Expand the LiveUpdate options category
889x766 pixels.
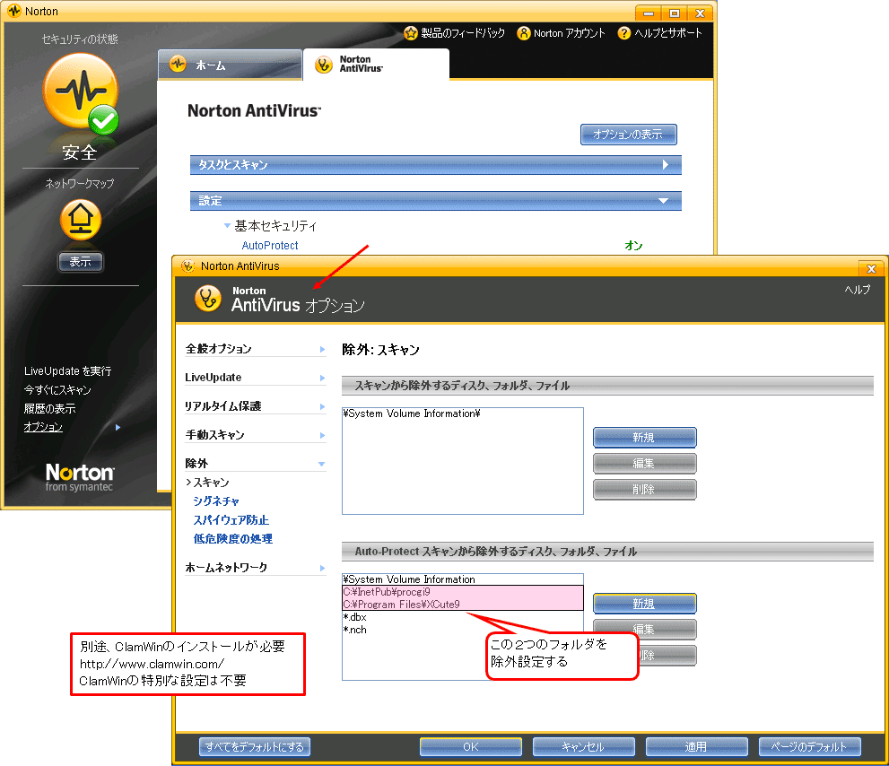point(255,378)
